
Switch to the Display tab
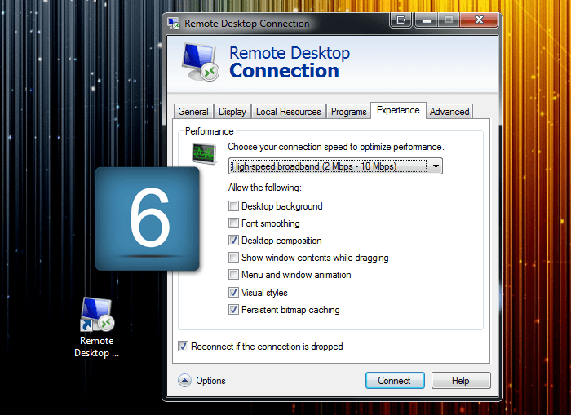[232, 112]
